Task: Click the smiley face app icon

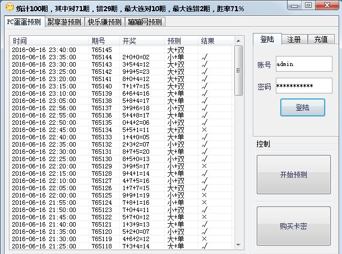Action: (x=10, y=7)
